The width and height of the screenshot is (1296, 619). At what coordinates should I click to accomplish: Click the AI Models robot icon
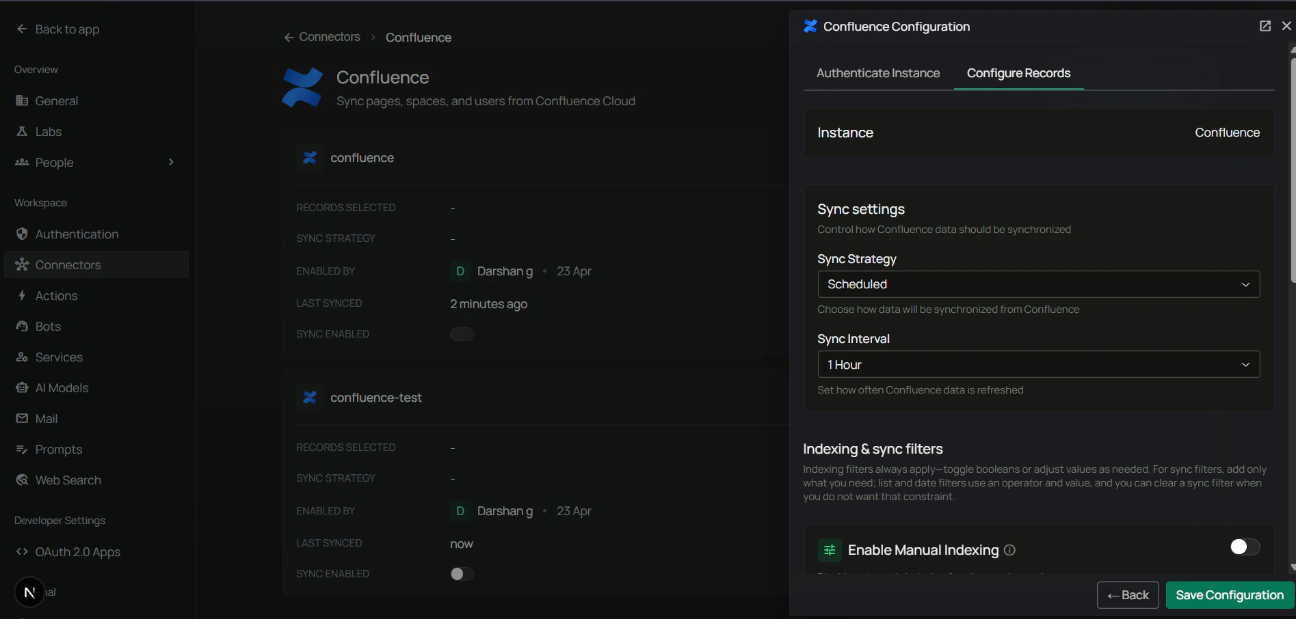22,387
